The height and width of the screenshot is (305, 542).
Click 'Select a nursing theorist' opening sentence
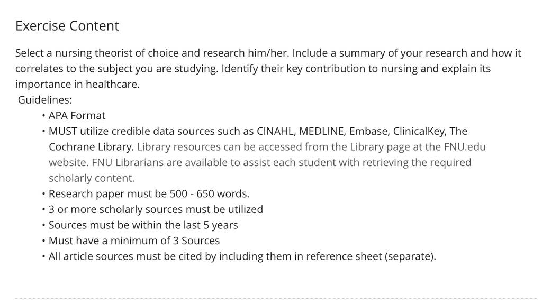pos(152,53)
